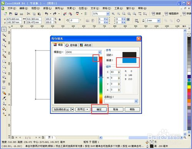Switch to the Models tab in dialog

pos(58,45)
